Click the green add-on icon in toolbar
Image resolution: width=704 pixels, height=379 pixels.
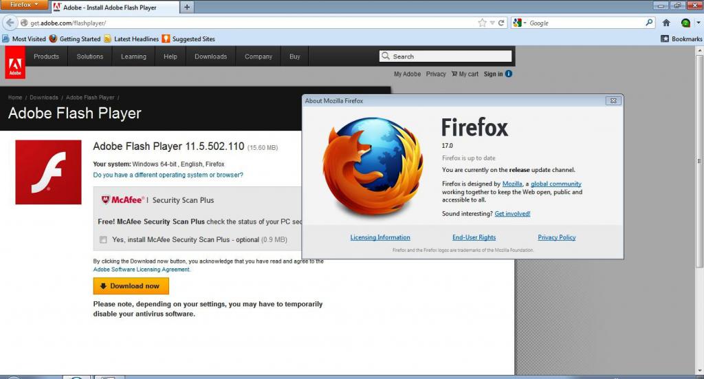[x=685, y=23]
